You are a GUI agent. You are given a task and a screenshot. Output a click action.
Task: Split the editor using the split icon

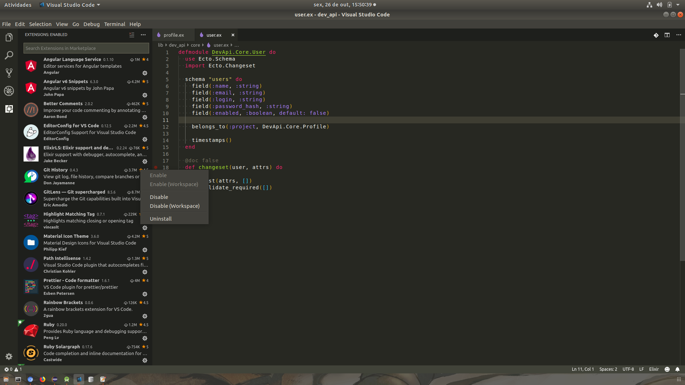[x=667, y=35]
